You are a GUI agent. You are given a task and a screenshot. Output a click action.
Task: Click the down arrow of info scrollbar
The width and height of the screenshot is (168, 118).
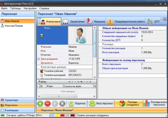94,77
